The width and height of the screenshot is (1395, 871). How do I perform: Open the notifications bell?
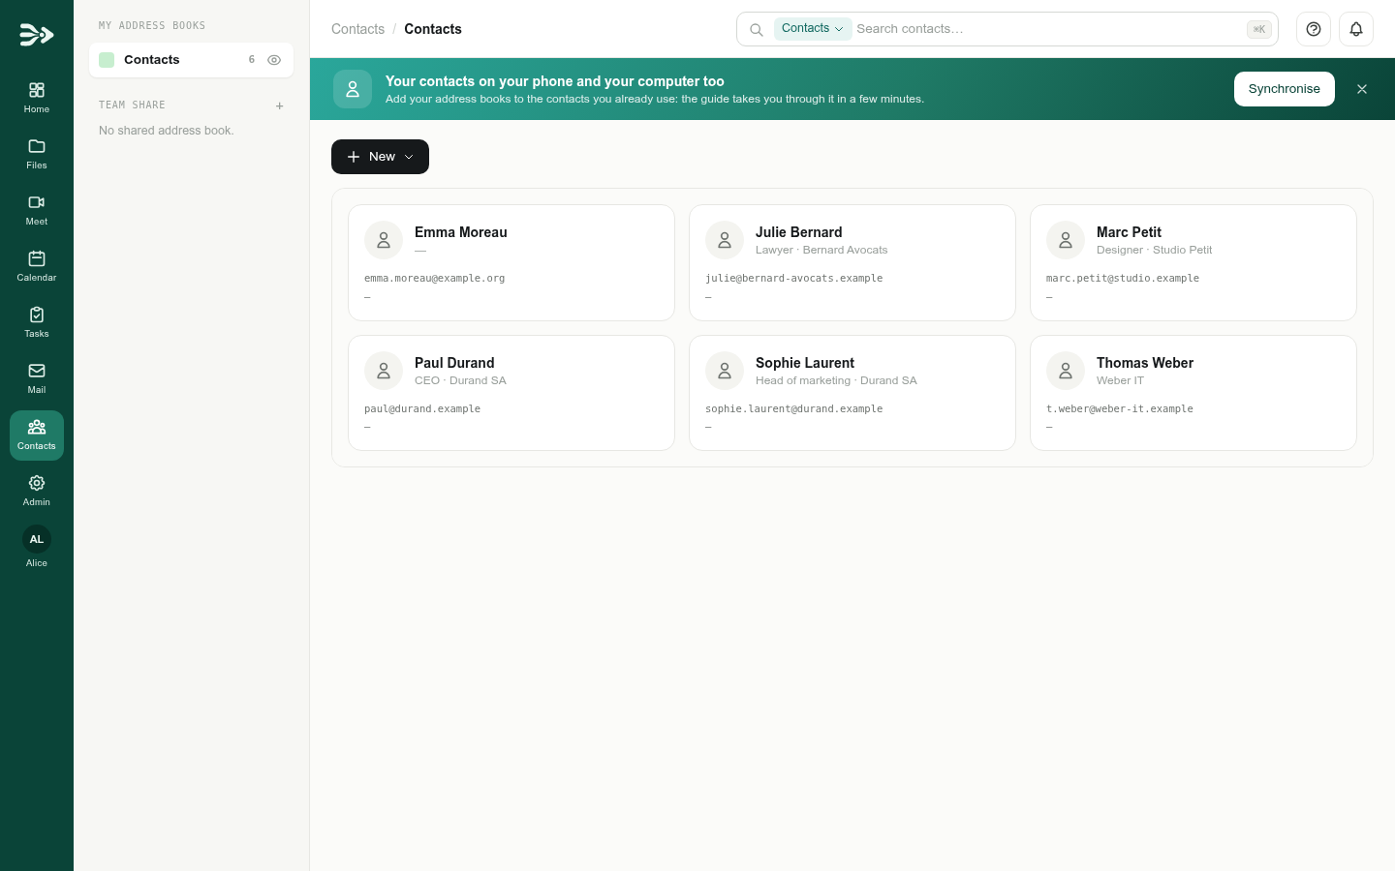coord(1356,29)
